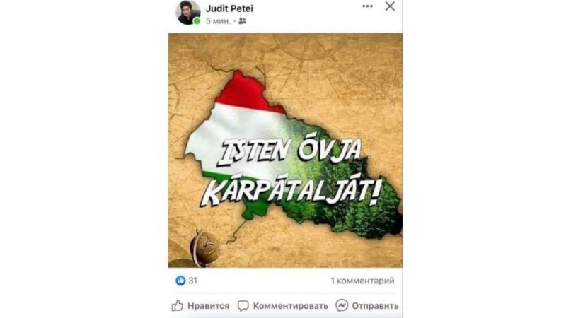Click the Отправить text label

(376, 306)
